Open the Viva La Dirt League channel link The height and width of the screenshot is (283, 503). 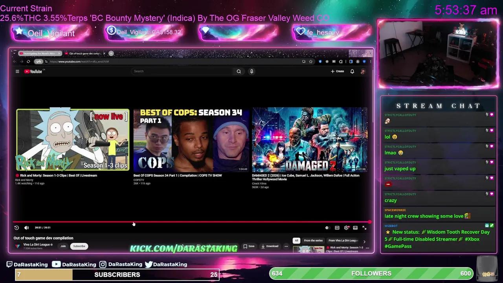[37, 244]
